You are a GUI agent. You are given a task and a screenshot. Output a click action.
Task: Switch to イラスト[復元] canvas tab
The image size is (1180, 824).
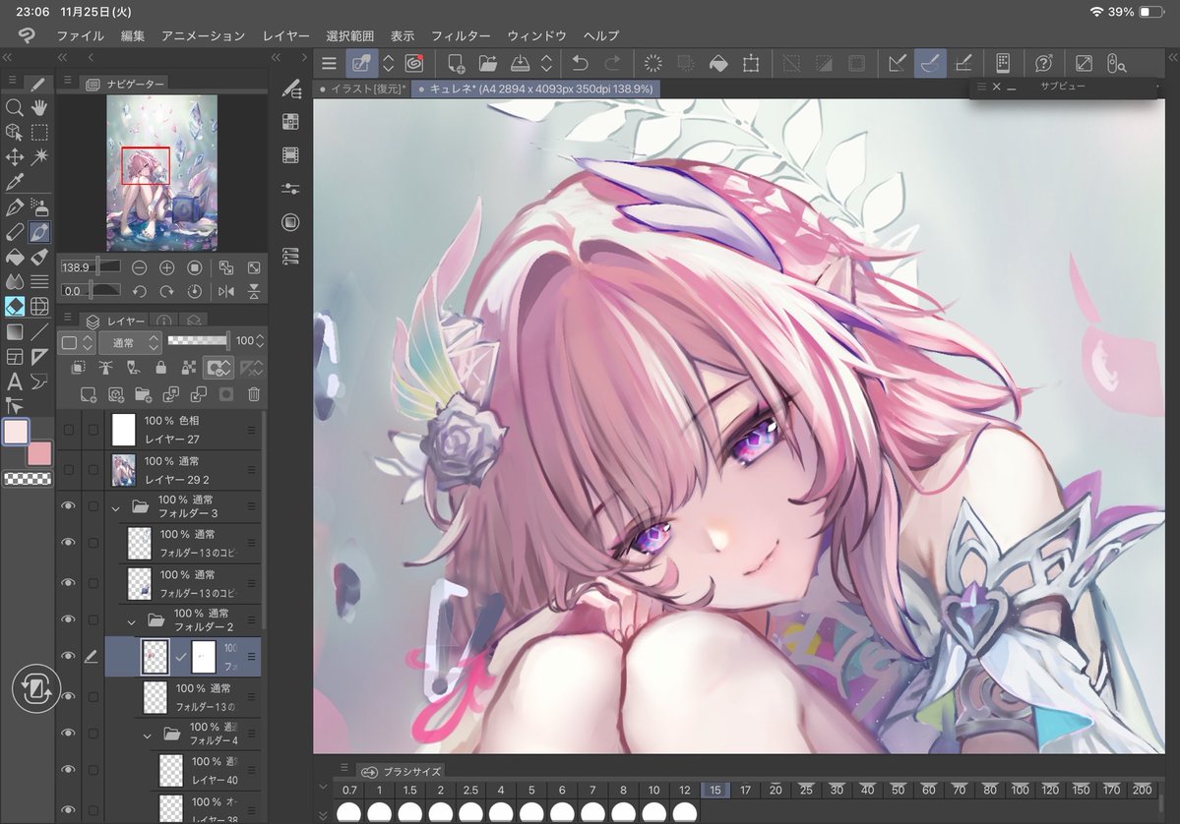[362, 88]
